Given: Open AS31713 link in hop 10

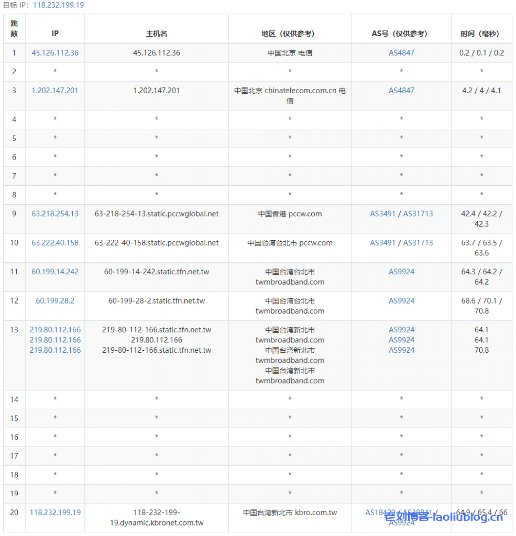Looking at the screenshot, I should (x=418, y=242).
